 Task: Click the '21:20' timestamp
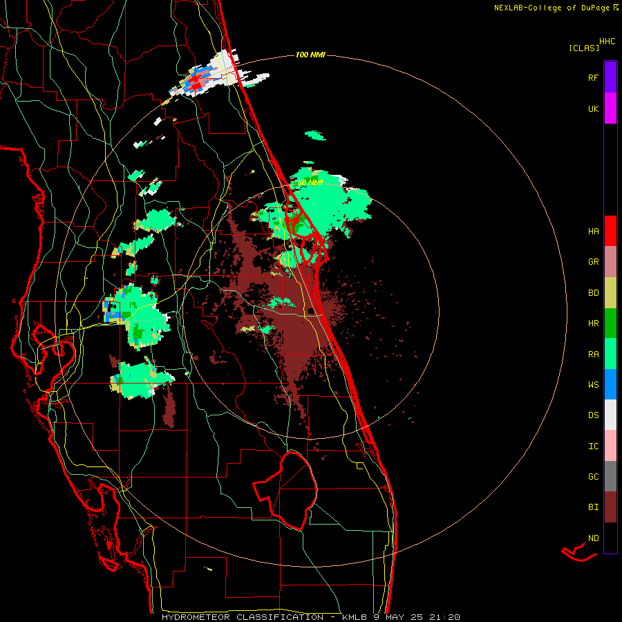pos(445,617)
